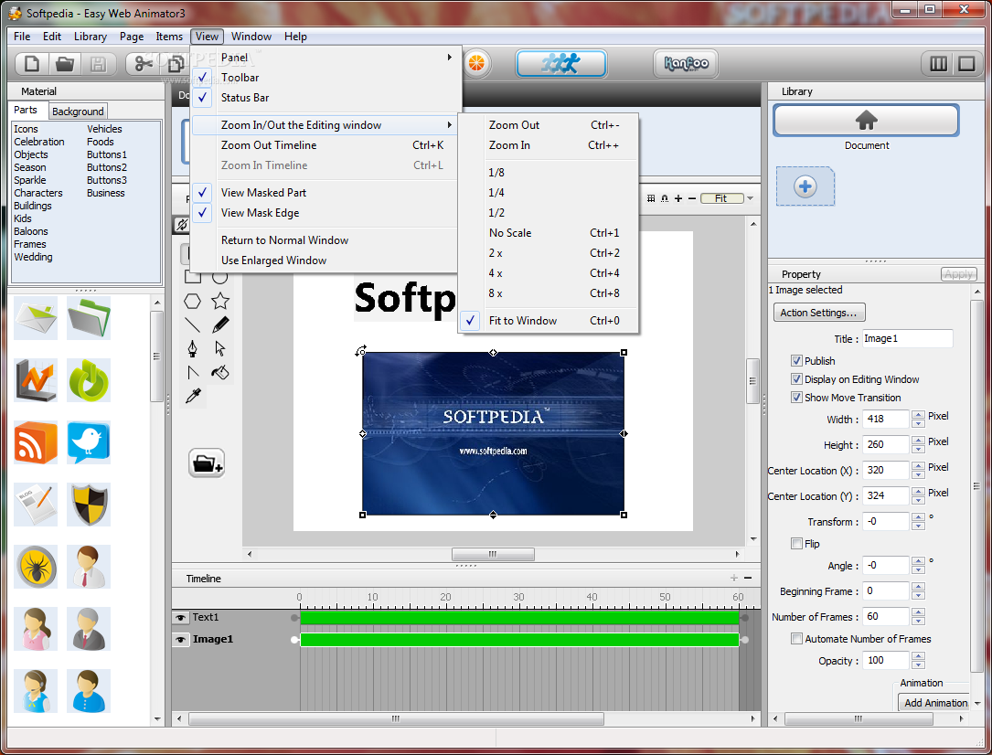Enable the Flip checkbox
This screenshot has height=755, width=992.
coord(796,544)
